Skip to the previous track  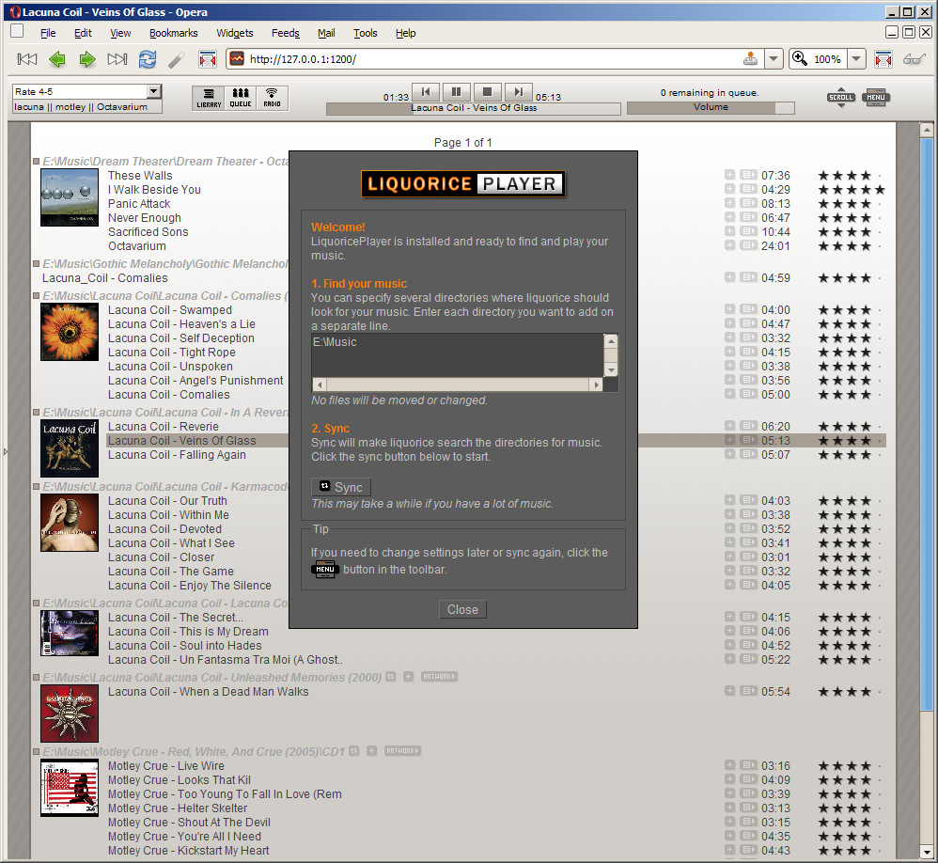(426, 92)
